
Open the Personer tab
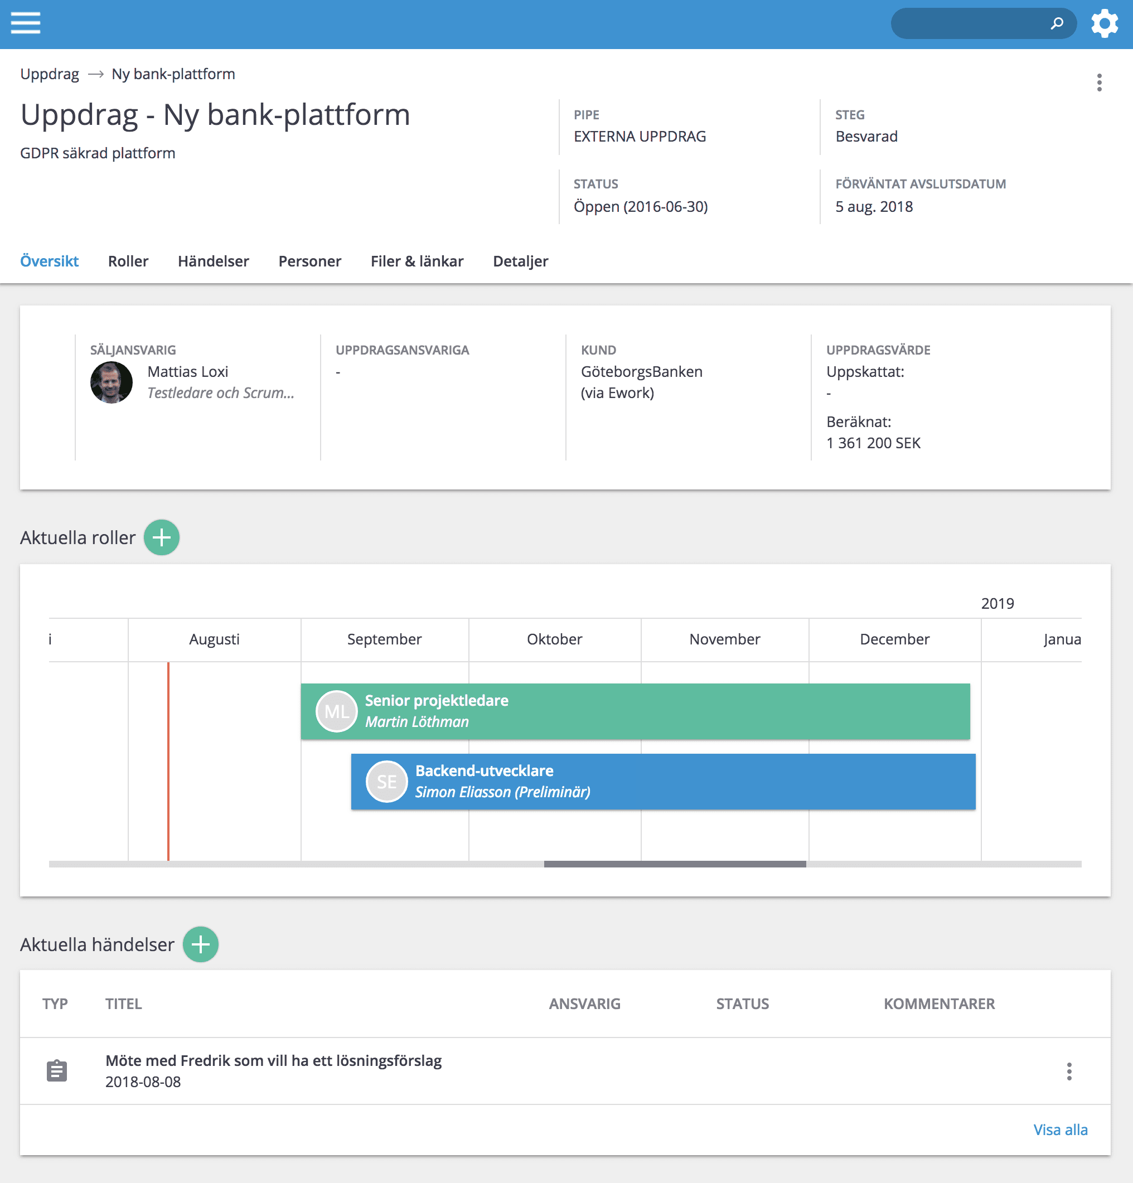pyautogui.click(x=309, y=261)
